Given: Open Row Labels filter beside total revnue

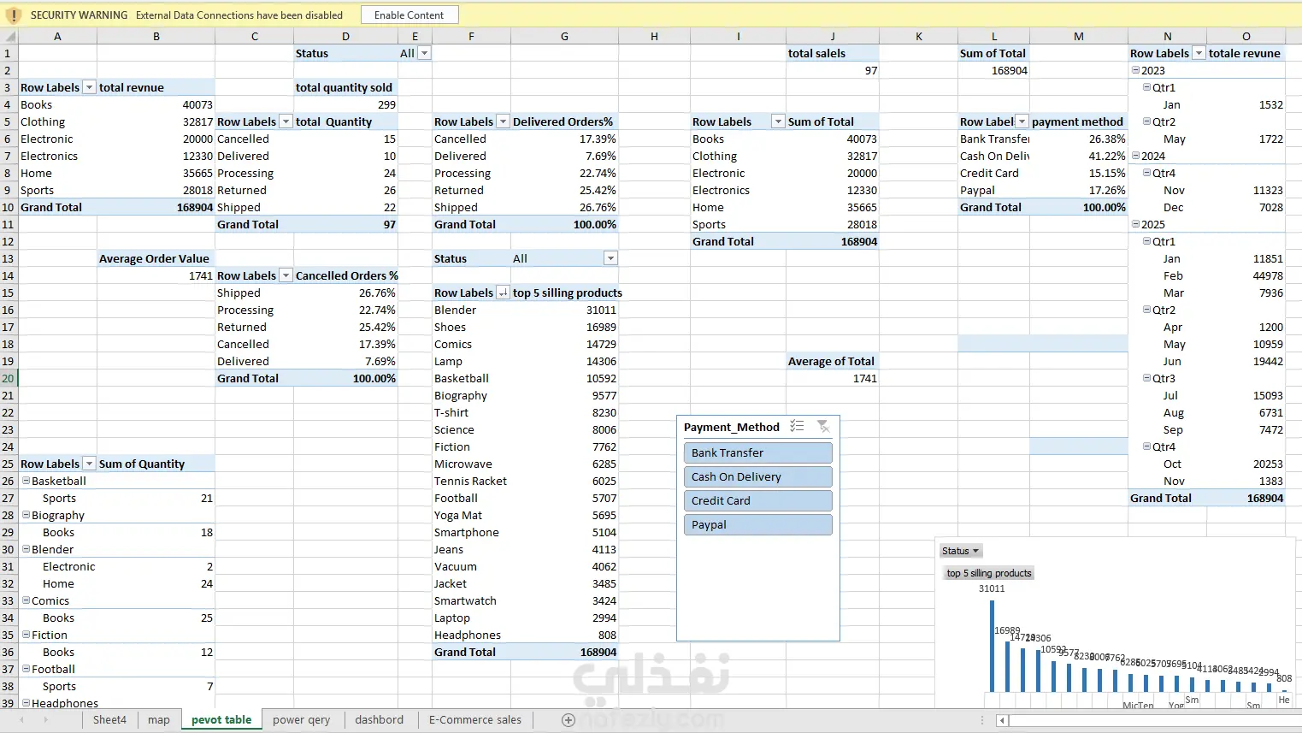Looking at the screenshot, I should [x=89, y=87].
